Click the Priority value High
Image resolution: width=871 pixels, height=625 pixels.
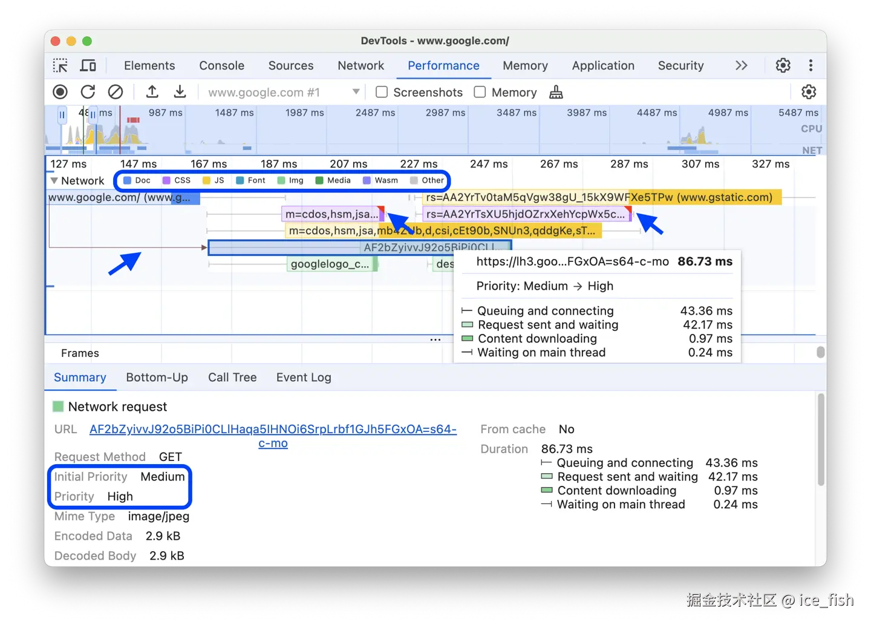coord(120,497)
